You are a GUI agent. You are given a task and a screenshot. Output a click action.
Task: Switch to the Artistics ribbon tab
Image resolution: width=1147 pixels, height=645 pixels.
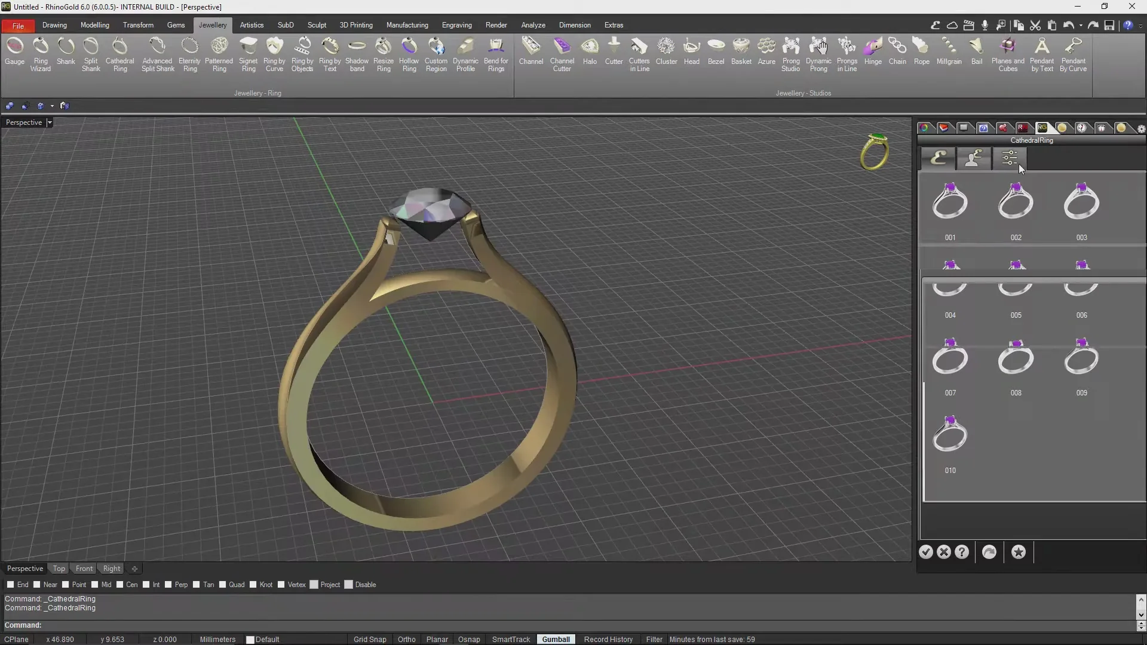(252, 25)
